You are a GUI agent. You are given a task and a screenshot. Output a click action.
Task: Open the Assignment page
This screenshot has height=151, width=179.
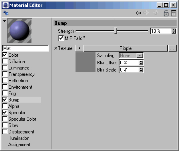coord(19,145)
